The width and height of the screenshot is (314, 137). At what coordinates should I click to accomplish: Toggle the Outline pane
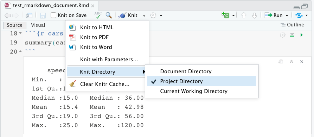tap(292, 25)
